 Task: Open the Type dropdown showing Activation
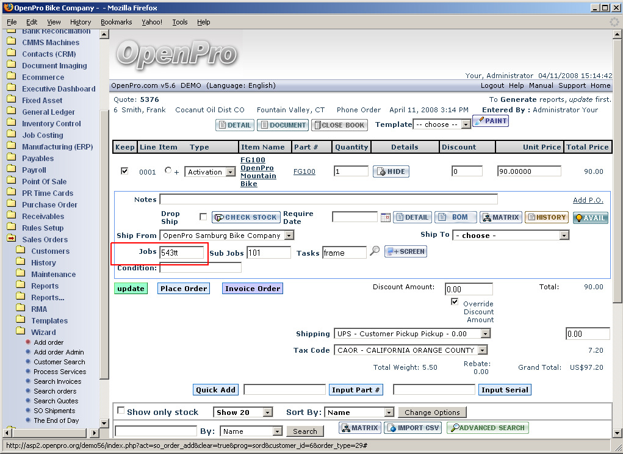point(210,172)
